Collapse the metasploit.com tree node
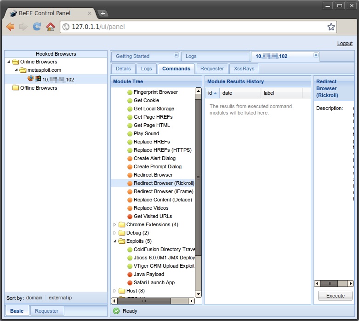Screen dimensions: 359x321 16,70
